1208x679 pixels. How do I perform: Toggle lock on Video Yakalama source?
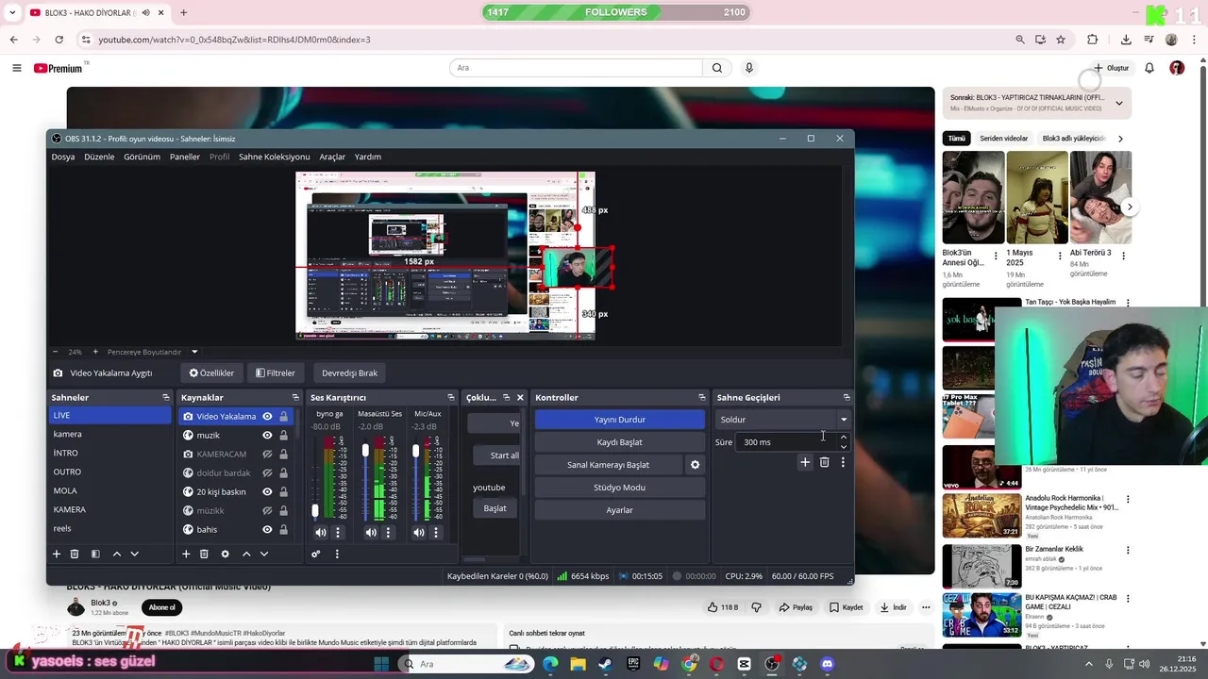pyautogui.click(x=283, y=416)
